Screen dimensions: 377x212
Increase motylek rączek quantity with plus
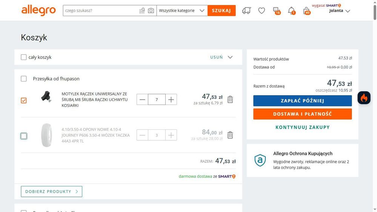(x=171, y=100)
